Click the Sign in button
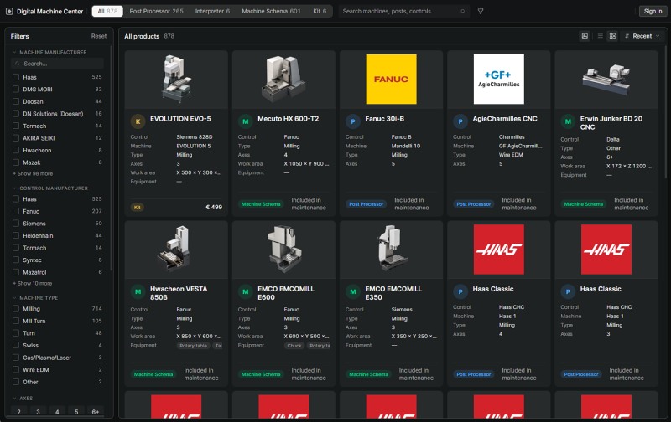 [x=653, y=12]
